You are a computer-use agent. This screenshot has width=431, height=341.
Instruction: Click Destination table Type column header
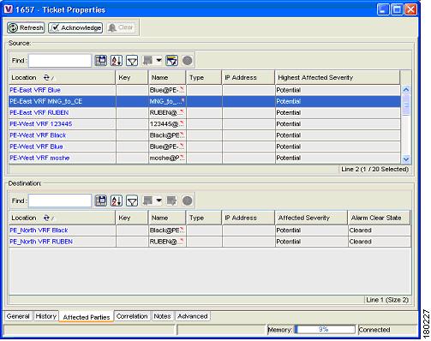(x=204, y=218)
